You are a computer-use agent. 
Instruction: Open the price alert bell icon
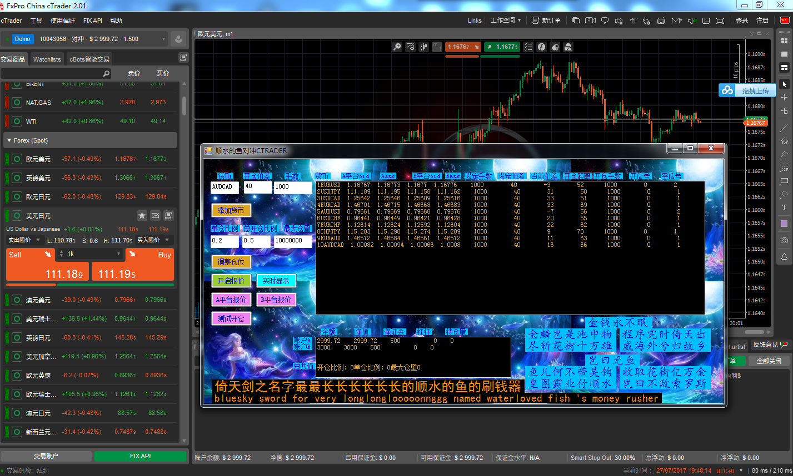(x=784, y=257)
